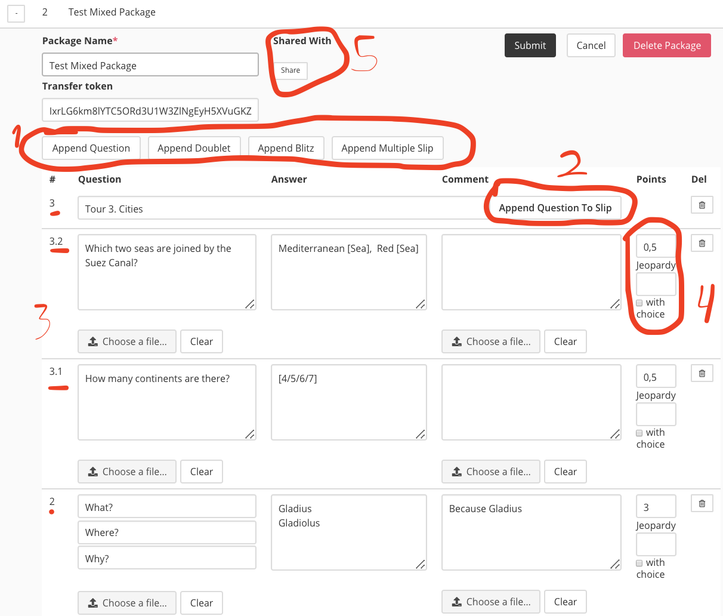The image size is (723, 616).
Task: Add a blitz with Append Blitz
Action: tap(286, 148)
